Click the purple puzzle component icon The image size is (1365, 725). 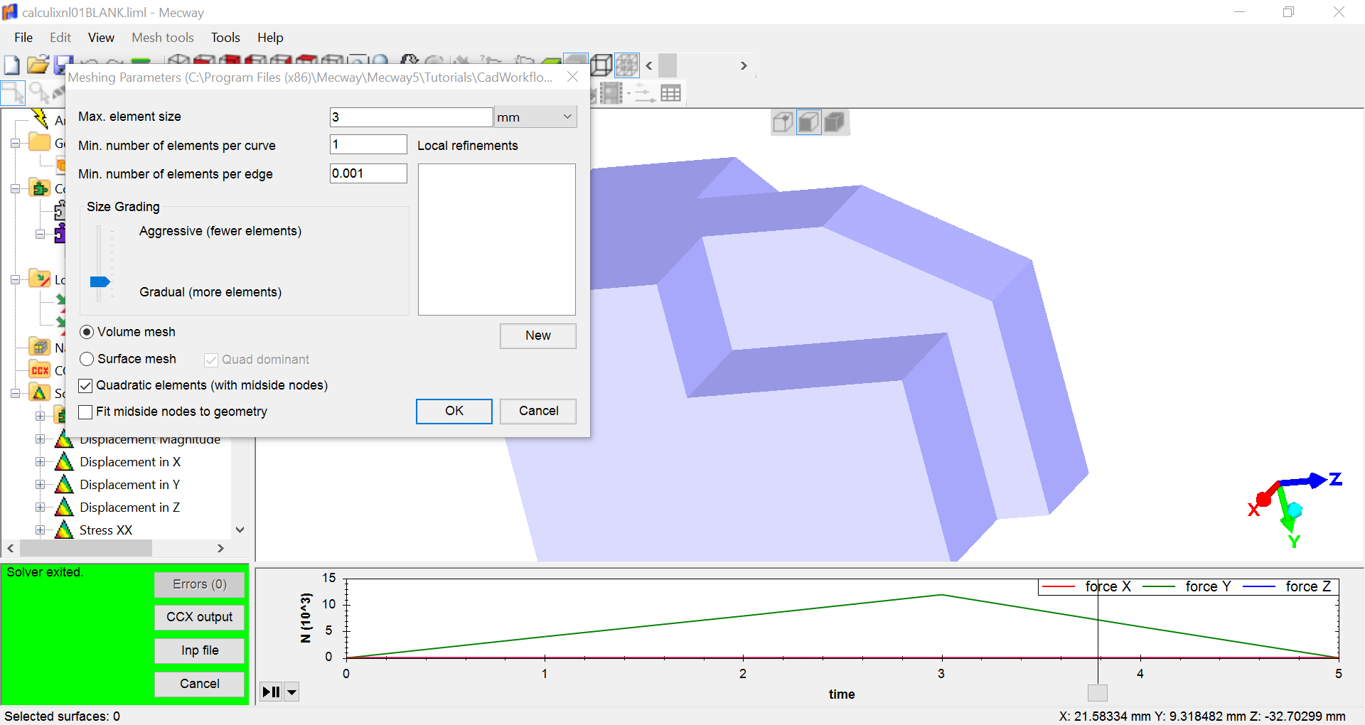(x=60, y=233)
